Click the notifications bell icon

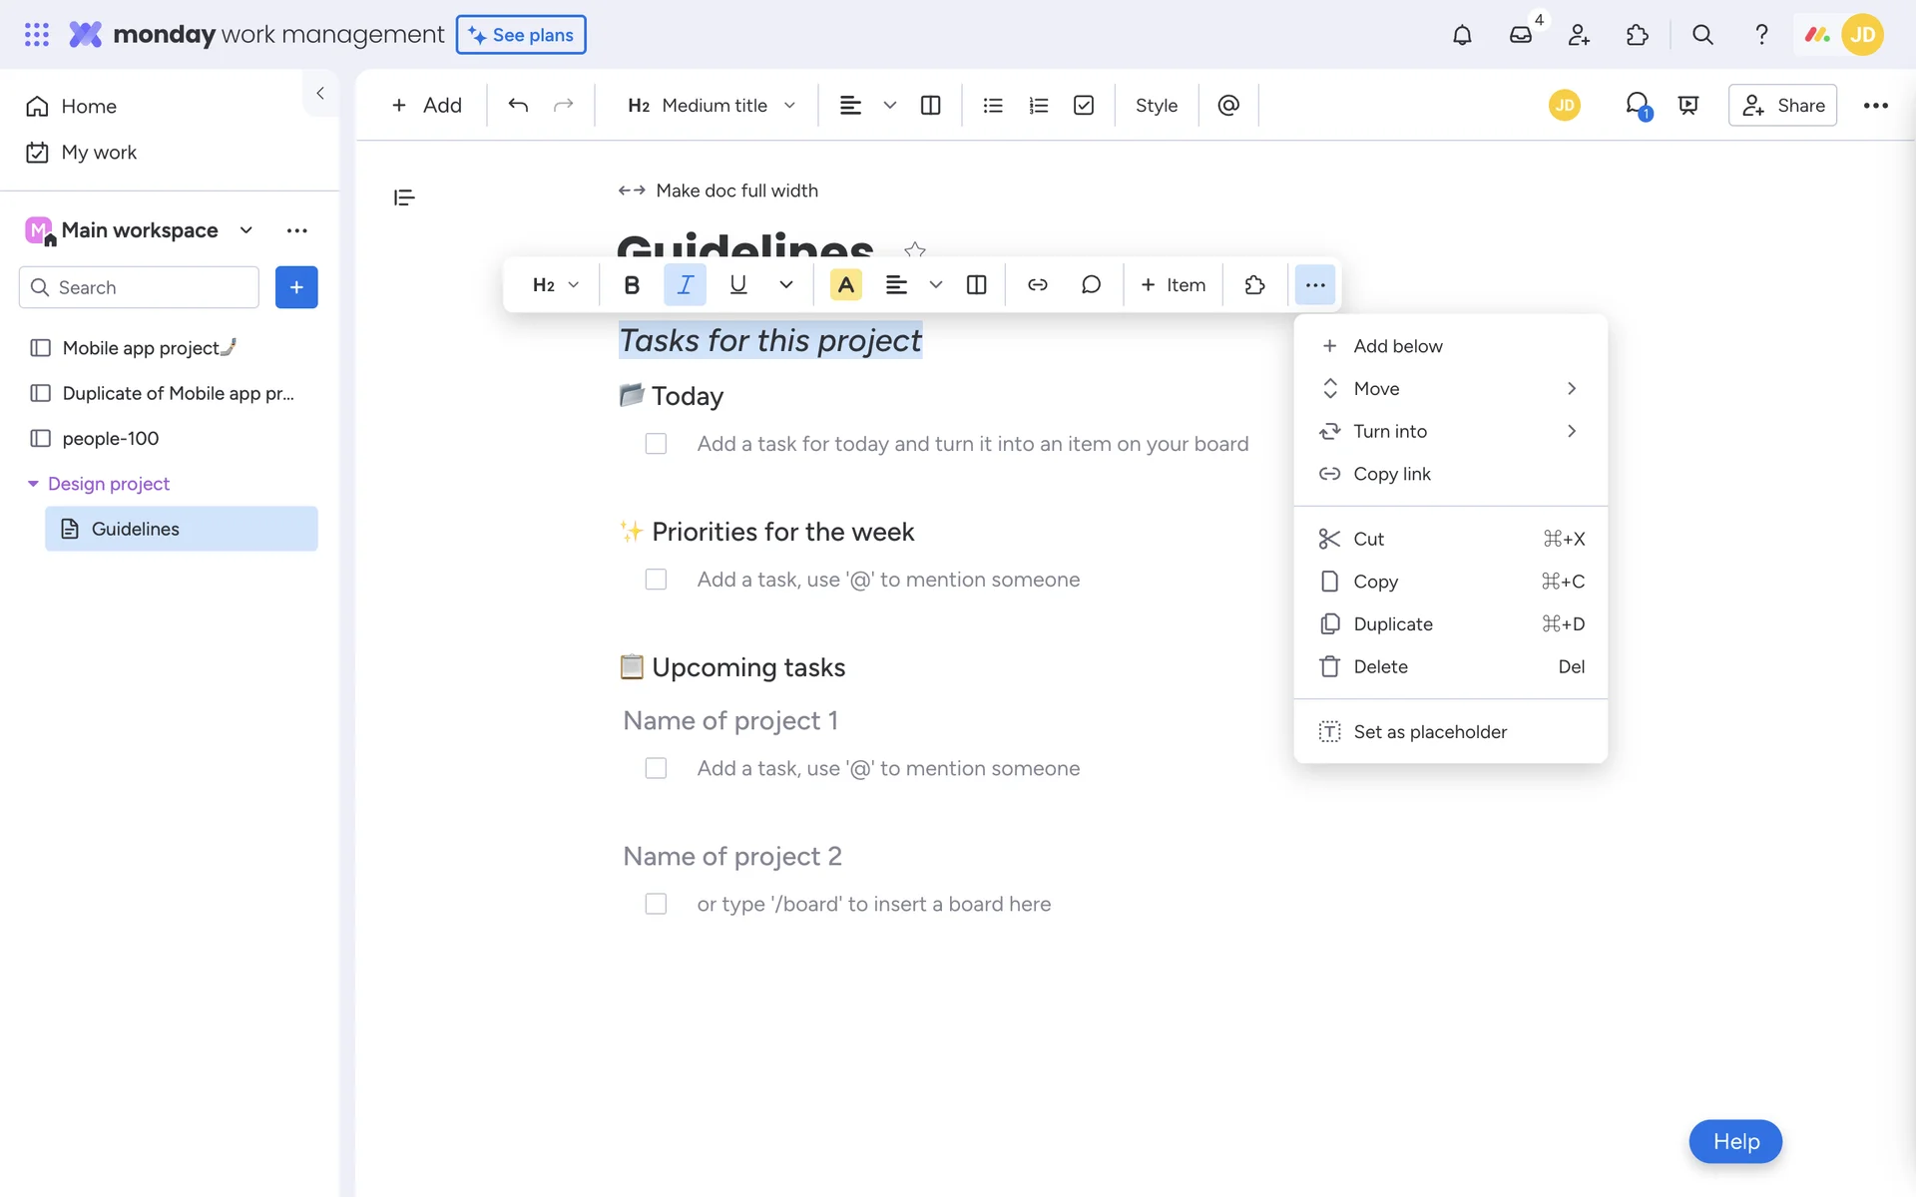1462,35
